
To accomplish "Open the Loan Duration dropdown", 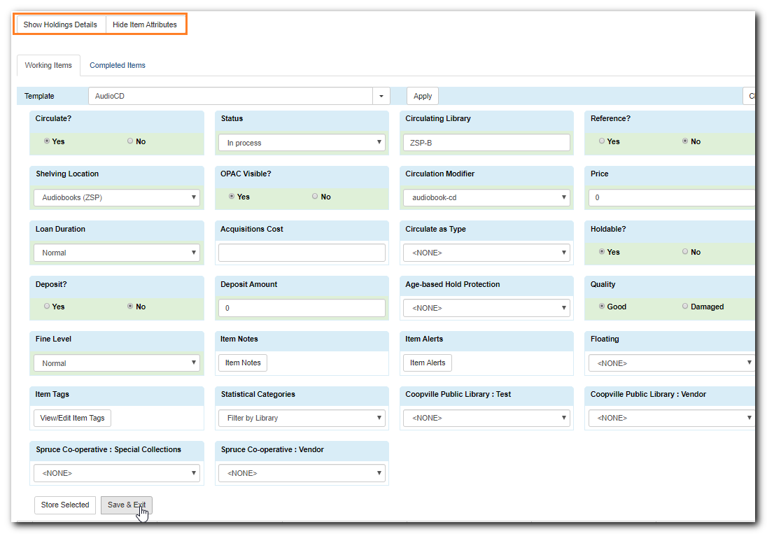I will [117, 253].
